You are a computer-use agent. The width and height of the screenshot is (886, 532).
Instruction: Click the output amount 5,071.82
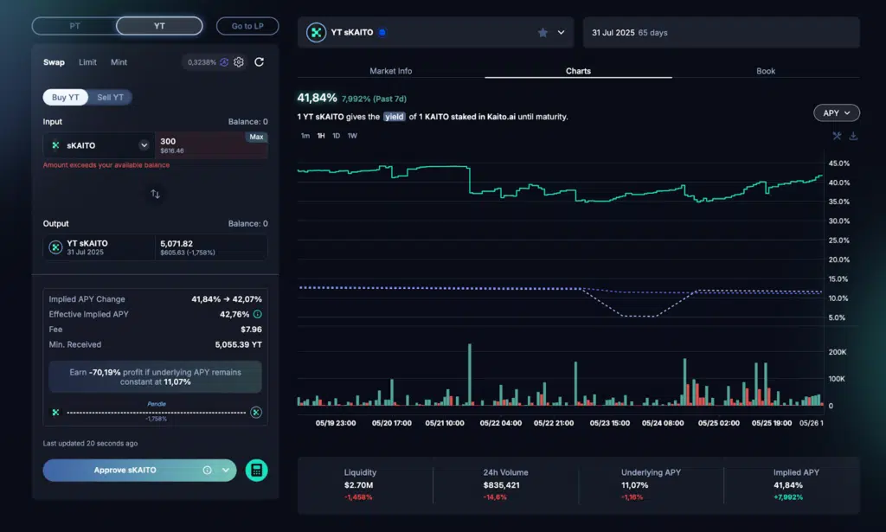[177, 243]
